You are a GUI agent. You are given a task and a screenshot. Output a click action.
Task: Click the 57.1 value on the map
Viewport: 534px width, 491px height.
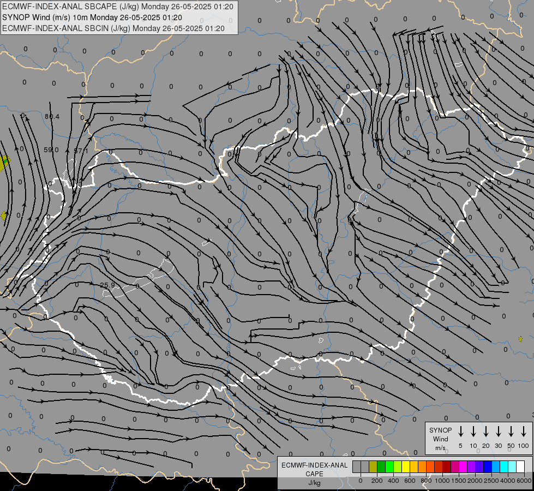pyautogui.click(x=81, y=151)
